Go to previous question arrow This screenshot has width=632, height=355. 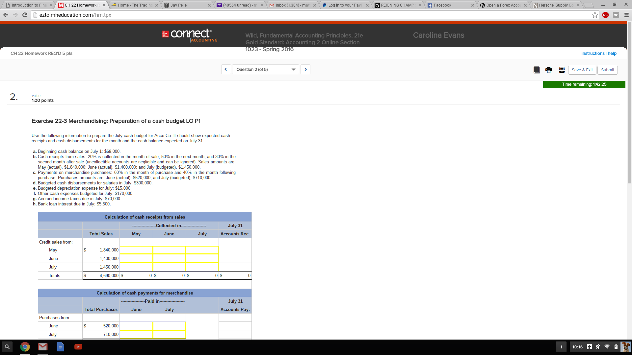pos(226,69)
